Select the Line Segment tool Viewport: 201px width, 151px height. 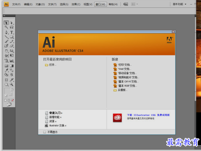point(6,37)
